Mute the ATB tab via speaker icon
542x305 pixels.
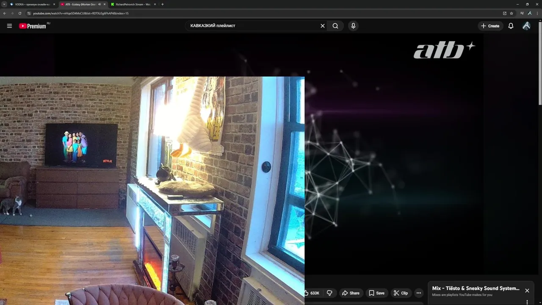click(100, 4)
